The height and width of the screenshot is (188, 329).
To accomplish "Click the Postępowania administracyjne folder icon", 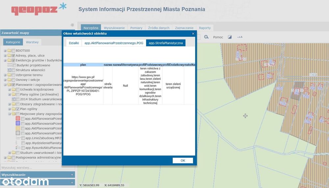I will pos(9,157).
